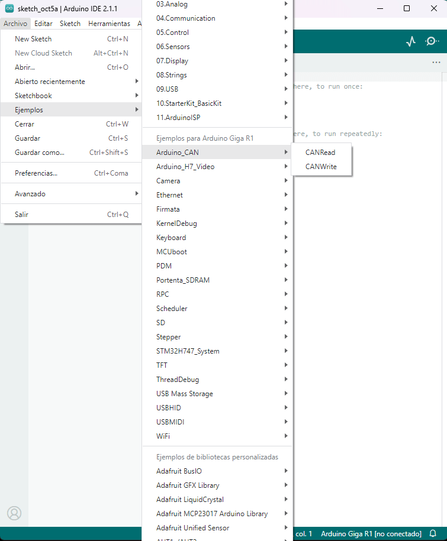Click the Arduino logo in title bar

(9, 9)
